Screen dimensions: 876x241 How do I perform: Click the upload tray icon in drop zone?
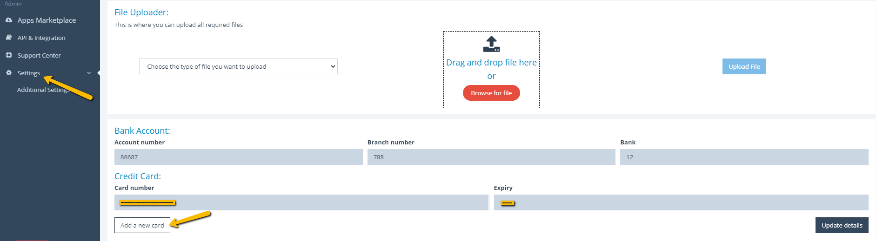[491, 44]
